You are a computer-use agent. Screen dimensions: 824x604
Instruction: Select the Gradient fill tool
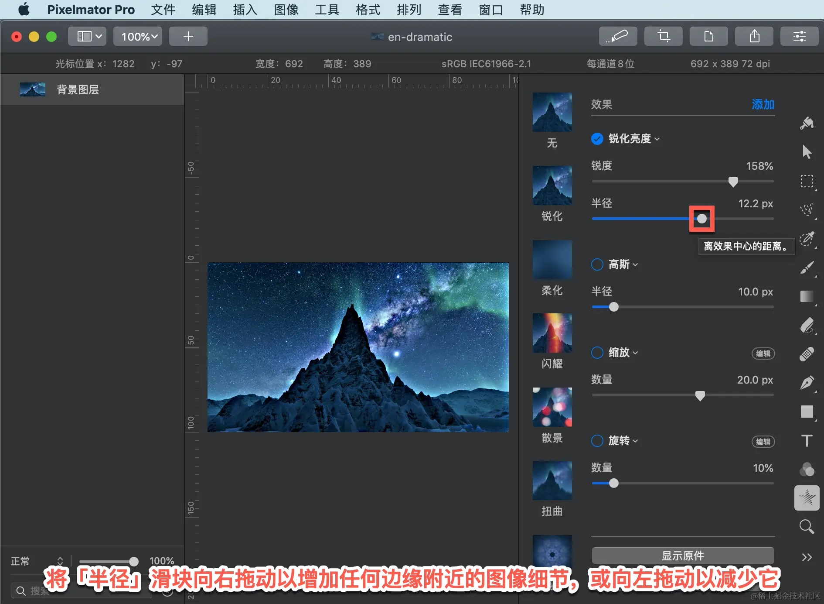click(807, 296)
